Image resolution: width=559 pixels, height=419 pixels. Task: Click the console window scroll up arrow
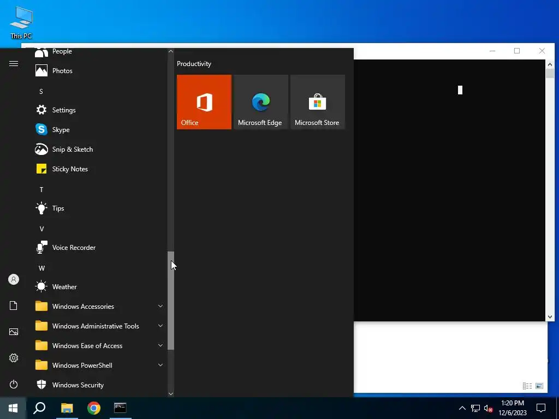[x=550, y=64]
